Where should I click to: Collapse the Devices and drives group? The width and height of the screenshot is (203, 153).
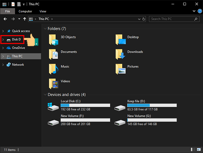[x=45, y=95]
